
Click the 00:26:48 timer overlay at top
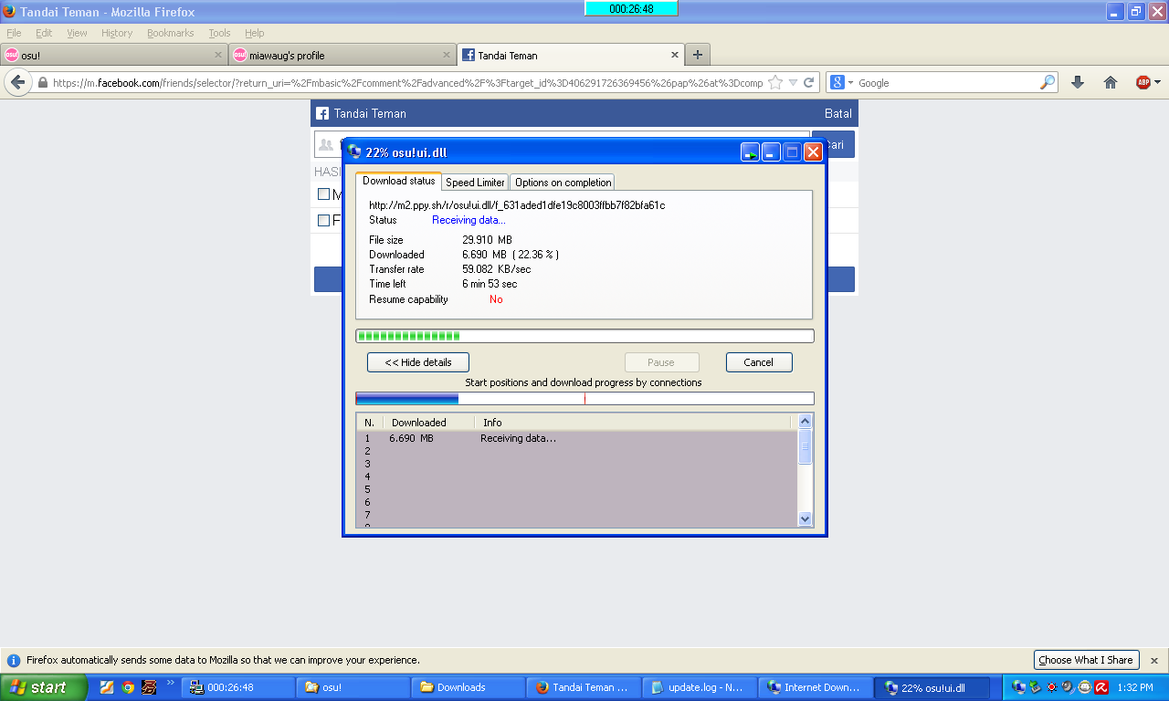(631, 8)
